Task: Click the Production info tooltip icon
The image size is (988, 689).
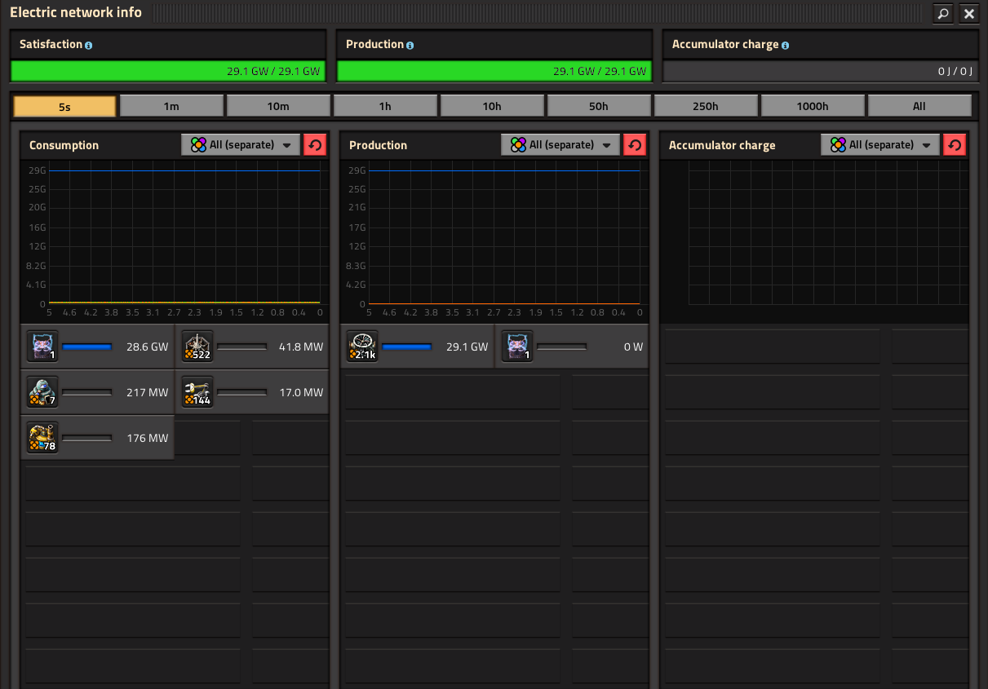Action: [410, 46]
